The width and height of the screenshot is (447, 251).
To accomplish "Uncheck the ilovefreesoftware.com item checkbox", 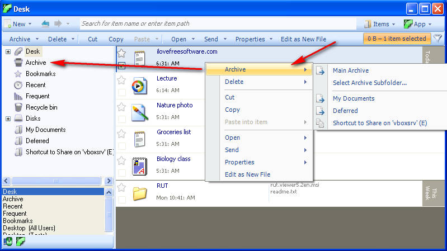I will click(121, 66).
